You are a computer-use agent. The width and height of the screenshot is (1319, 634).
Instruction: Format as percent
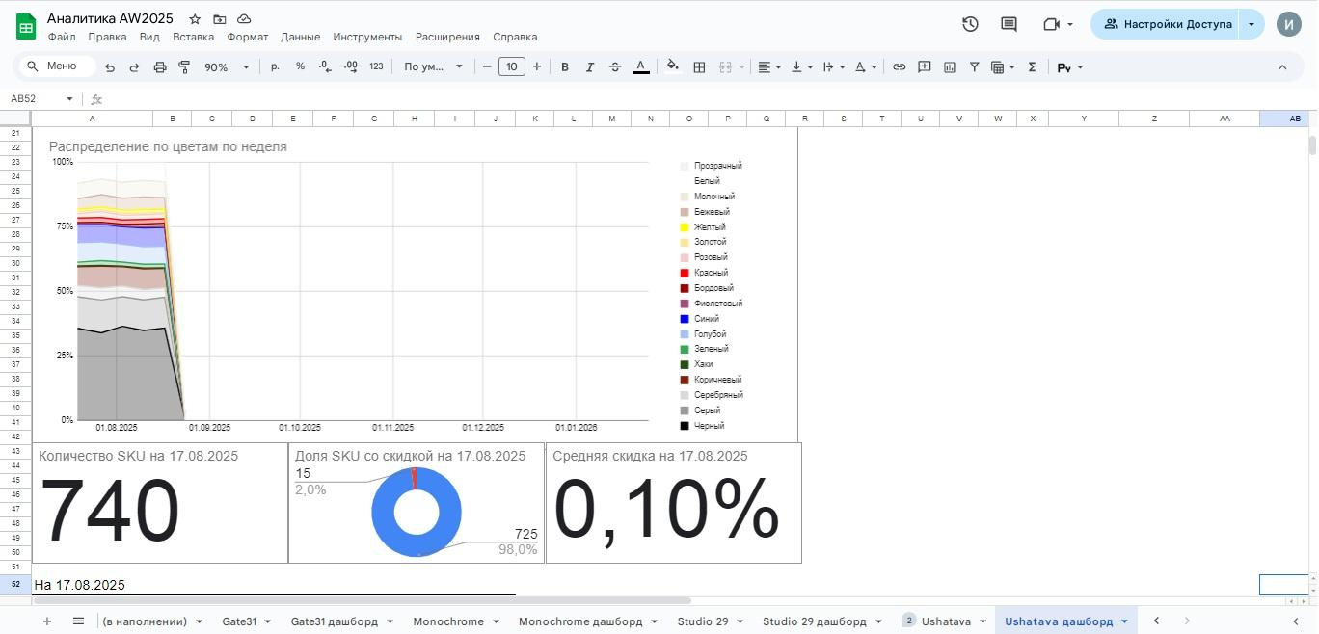(300, 66)
